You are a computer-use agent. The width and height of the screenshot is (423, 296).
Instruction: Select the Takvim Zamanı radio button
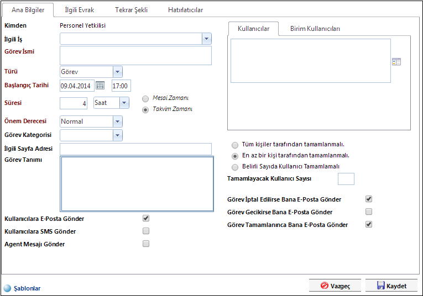[145, 110]
